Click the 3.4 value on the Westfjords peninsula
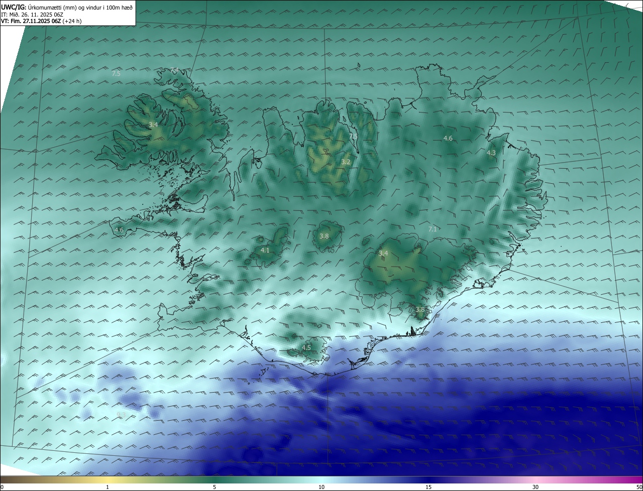 (154, 125)
